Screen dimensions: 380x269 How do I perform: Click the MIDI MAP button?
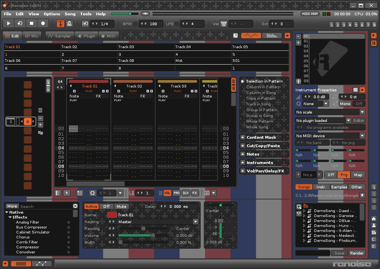310,14
